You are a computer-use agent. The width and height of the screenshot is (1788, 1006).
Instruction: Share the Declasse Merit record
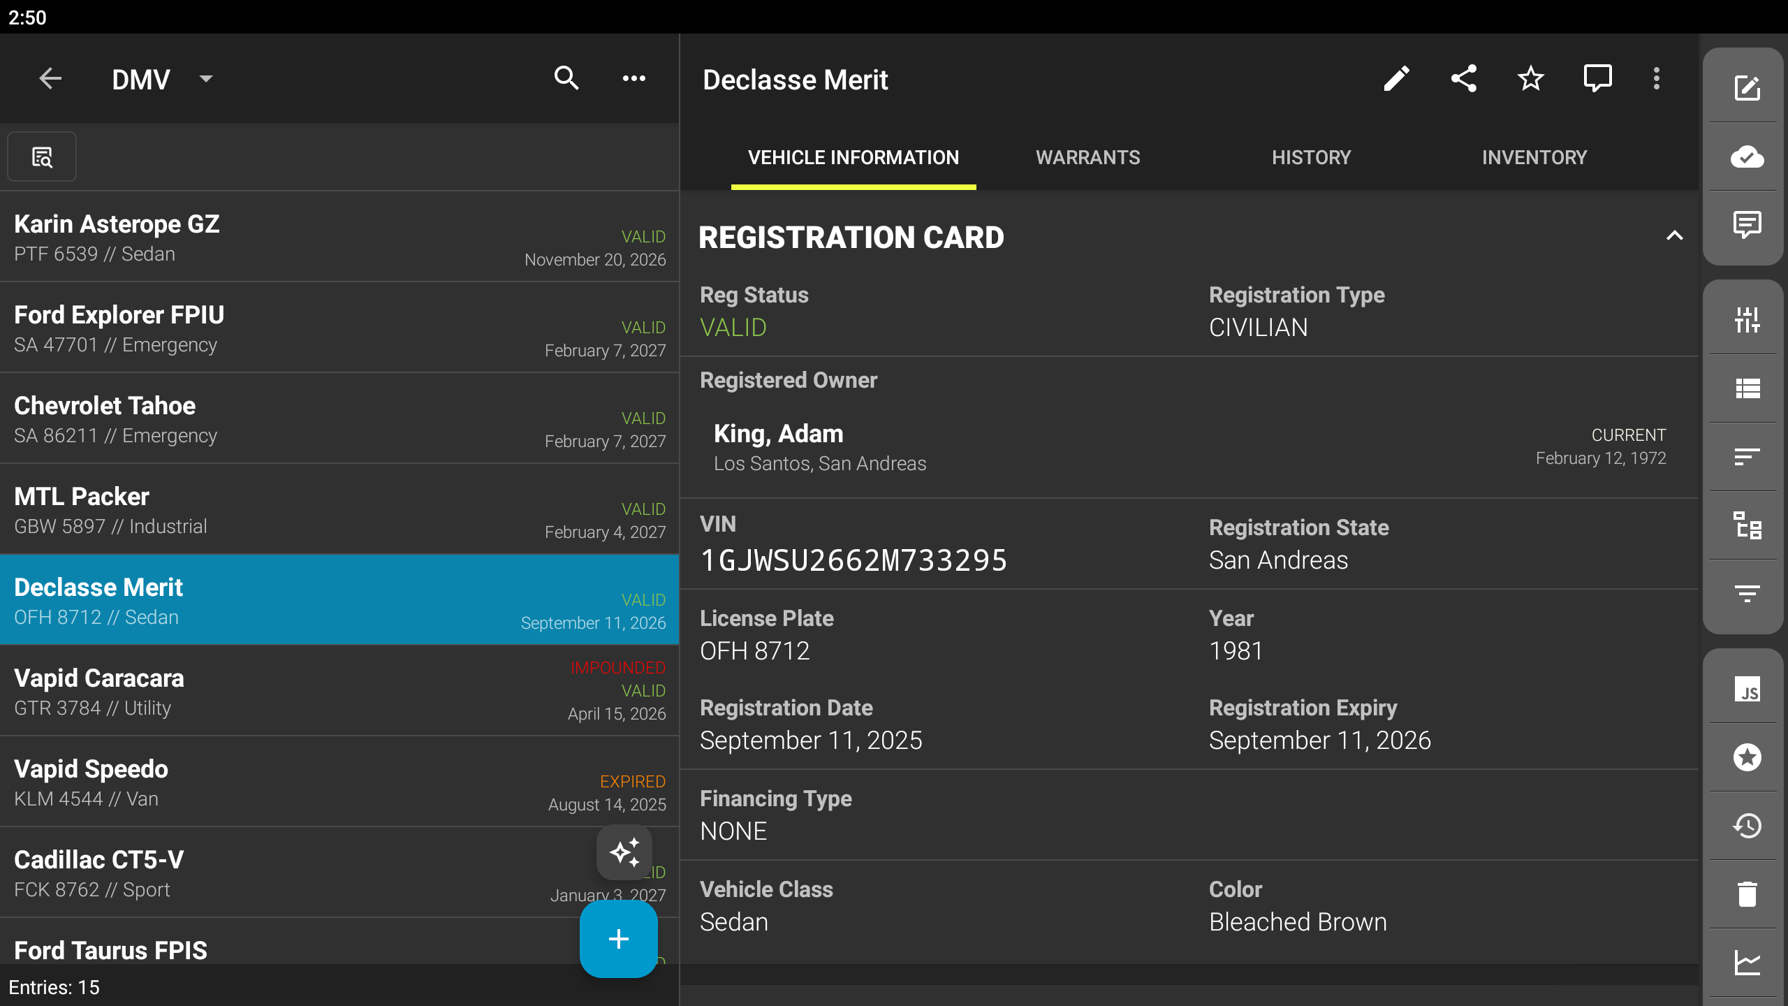pos(1463,79)
